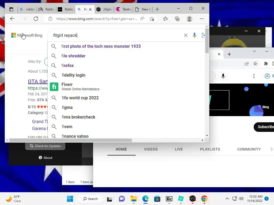Clear the Bing search box text
This screenshot has width=274, height=205.
186,36
